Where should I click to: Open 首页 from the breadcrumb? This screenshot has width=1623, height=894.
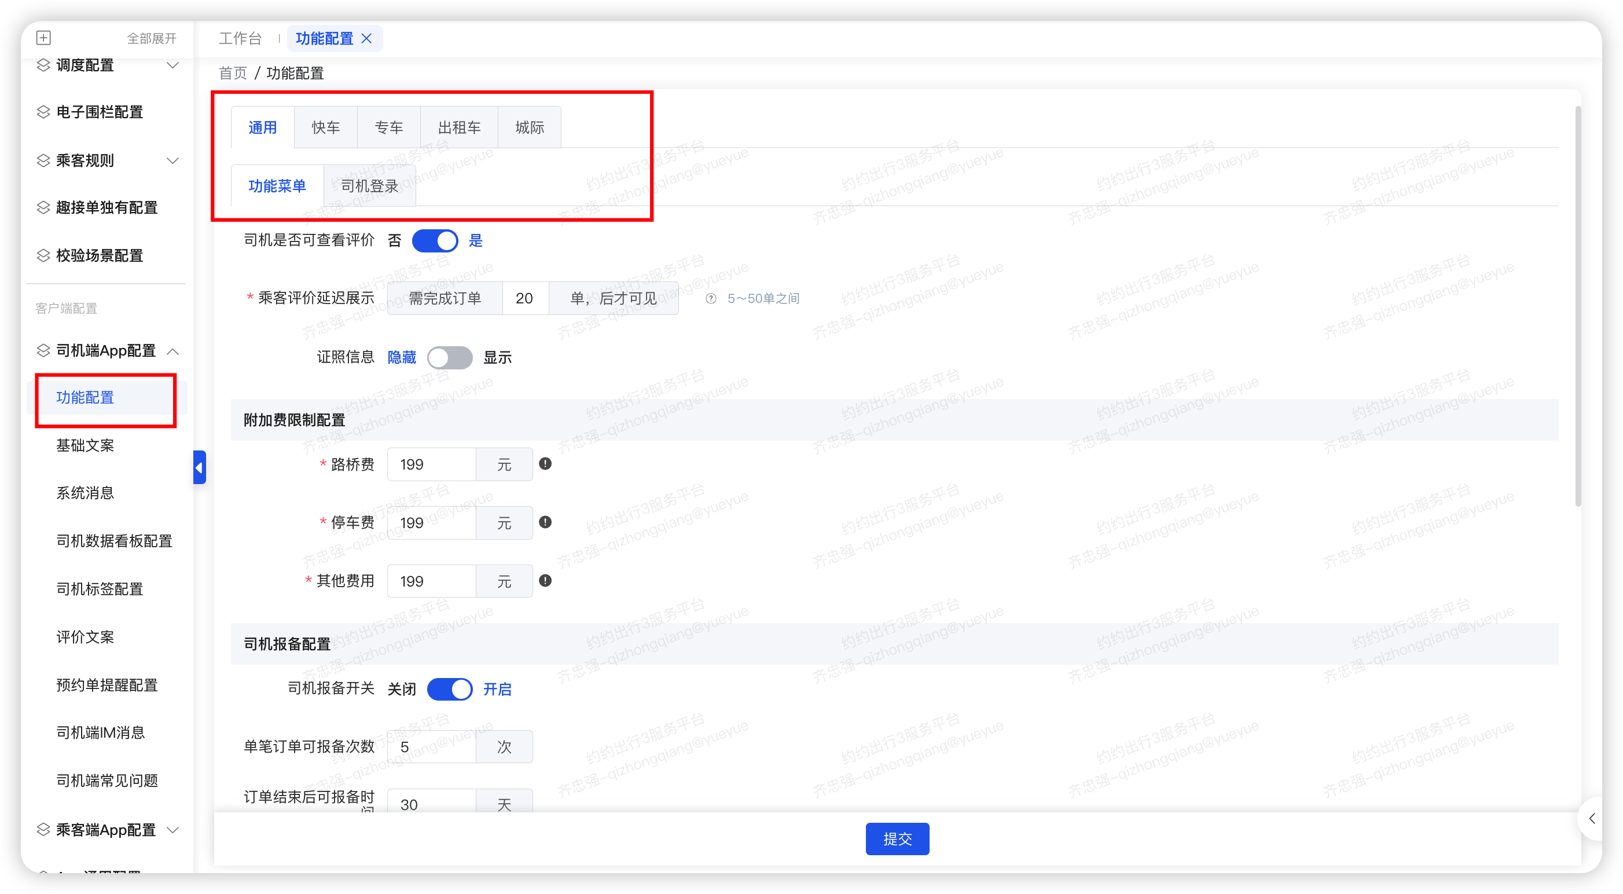point(232,73)
